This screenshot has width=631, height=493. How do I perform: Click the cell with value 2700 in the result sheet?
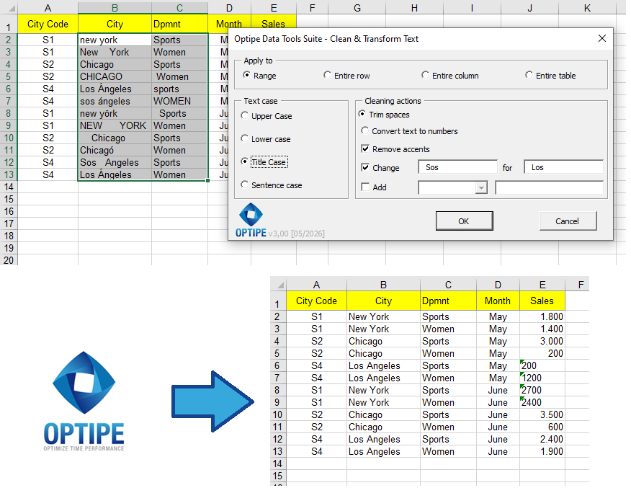(542, 391)
